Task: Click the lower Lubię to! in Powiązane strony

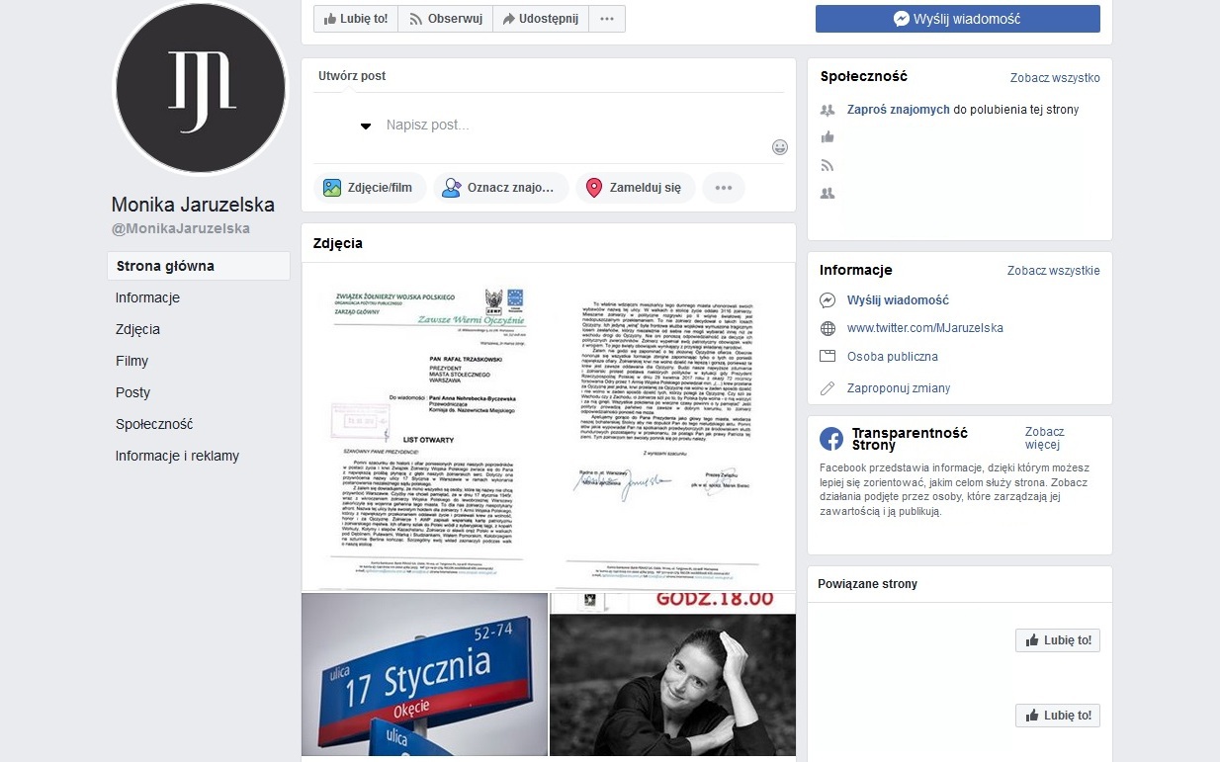Action: pos(1058,716)
